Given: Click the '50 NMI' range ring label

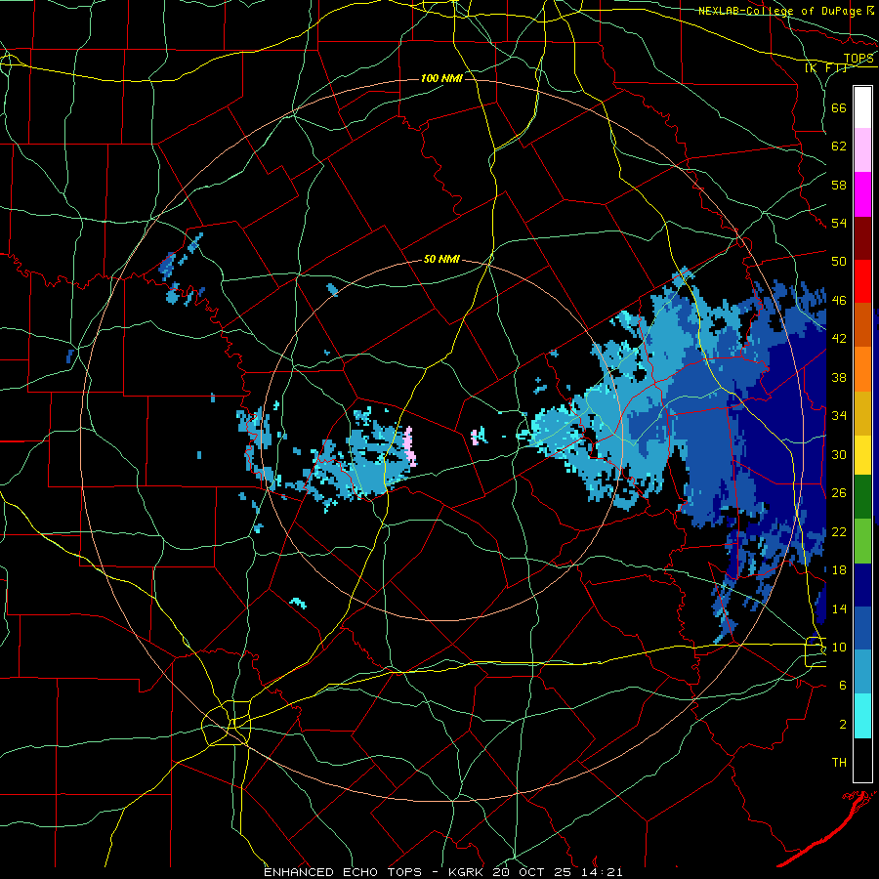Looking at the screenshot, I should point(441,259).
